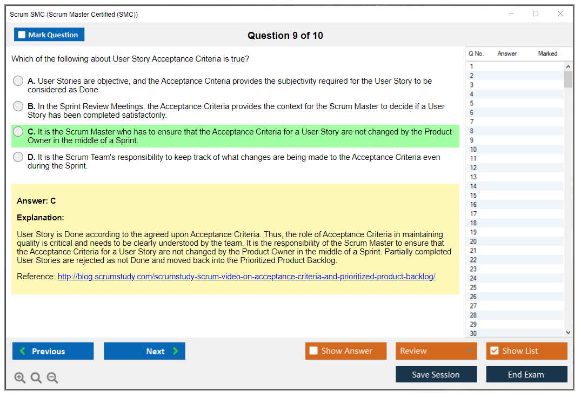Click the zoom out magnifier icon

(52, 378)
